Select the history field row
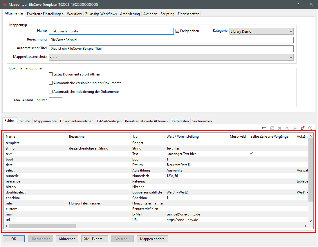Image resolution: width=318 pixels, height=247 pixels. click(156, 187)
